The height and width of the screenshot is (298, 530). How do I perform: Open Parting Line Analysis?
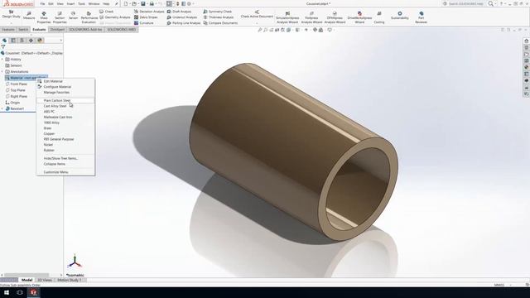pyautogui.click(x=184, y=23)
